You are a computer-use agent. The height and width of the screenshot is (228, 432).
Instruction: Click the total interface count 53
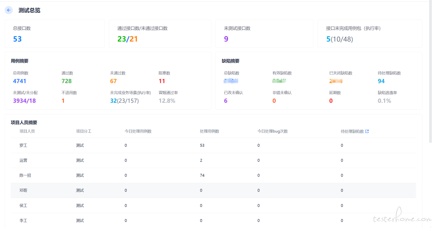(17, 39)
